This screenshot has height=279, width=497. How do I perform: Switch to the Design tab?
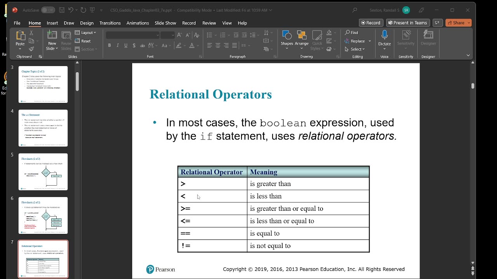(x=87, y=23)
